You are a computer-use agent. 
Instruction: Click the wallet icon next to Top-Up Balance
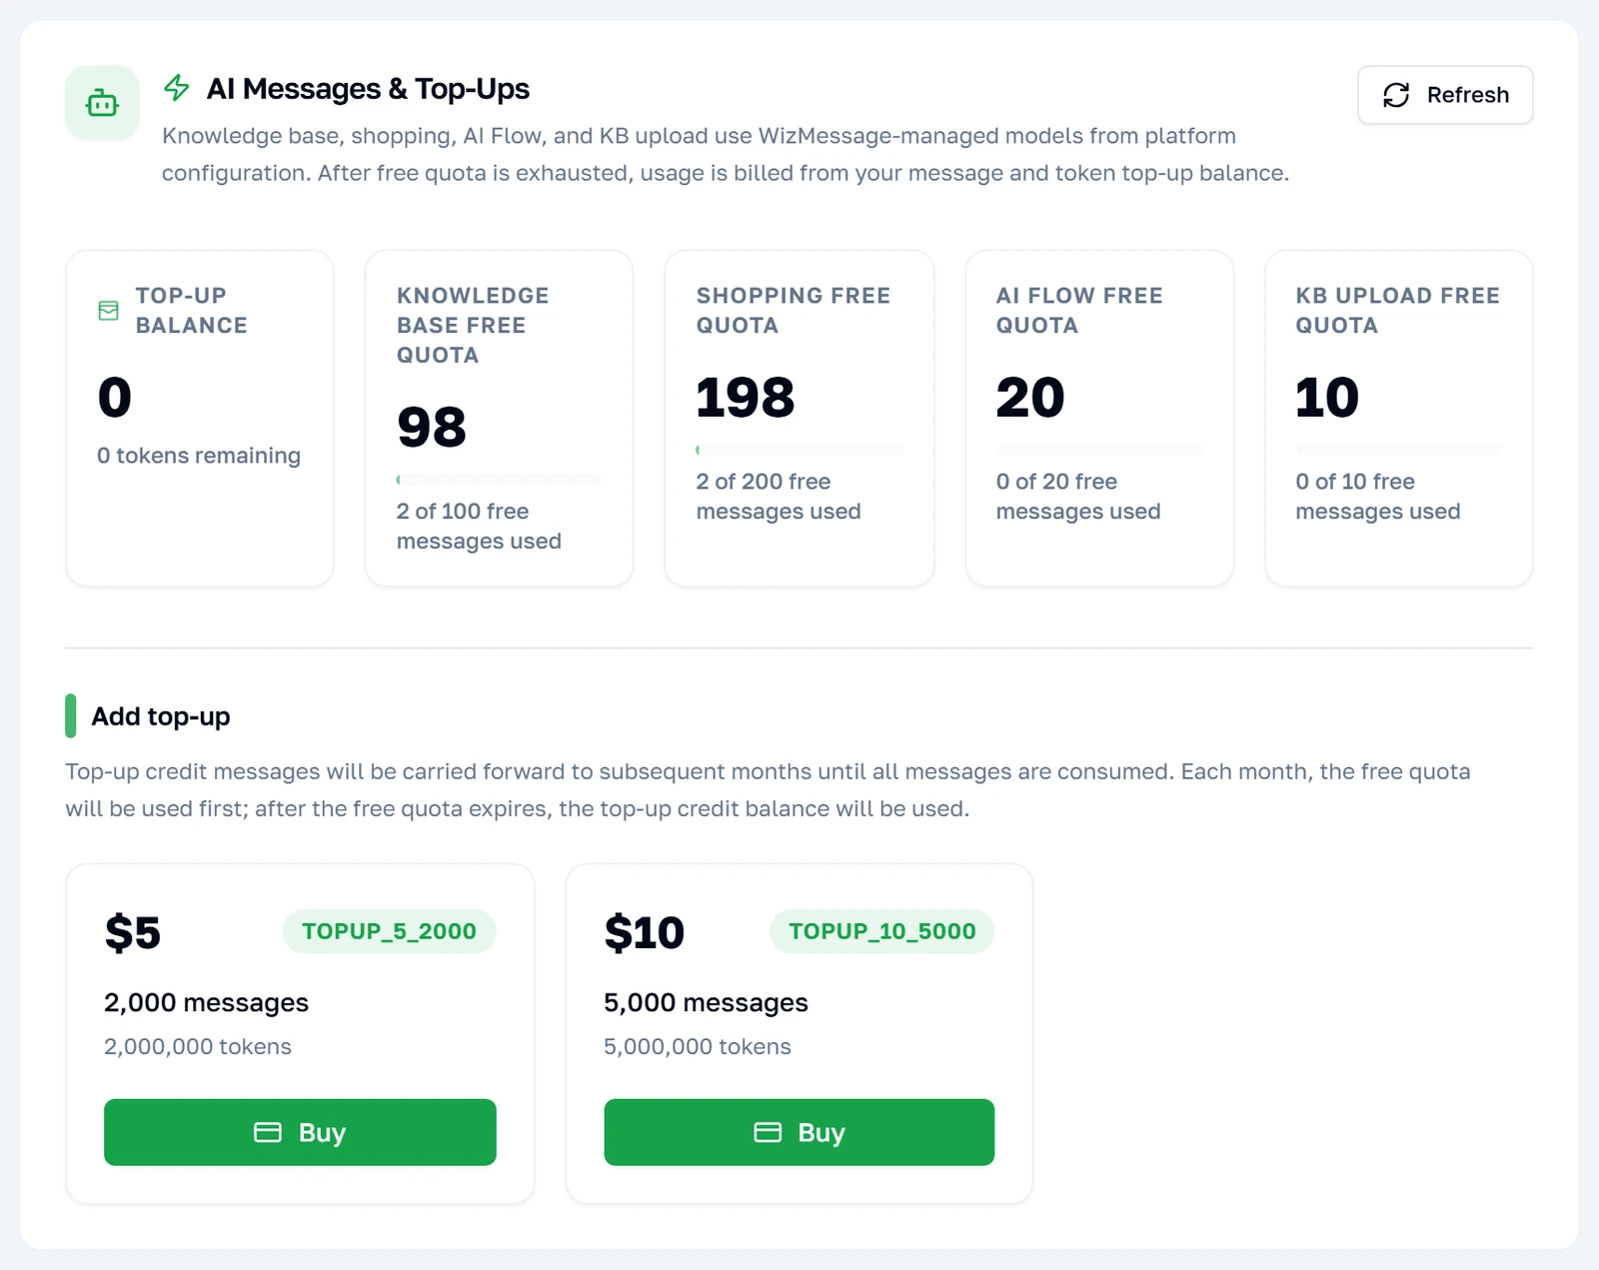pyautogui.click(x=108, y=311)
